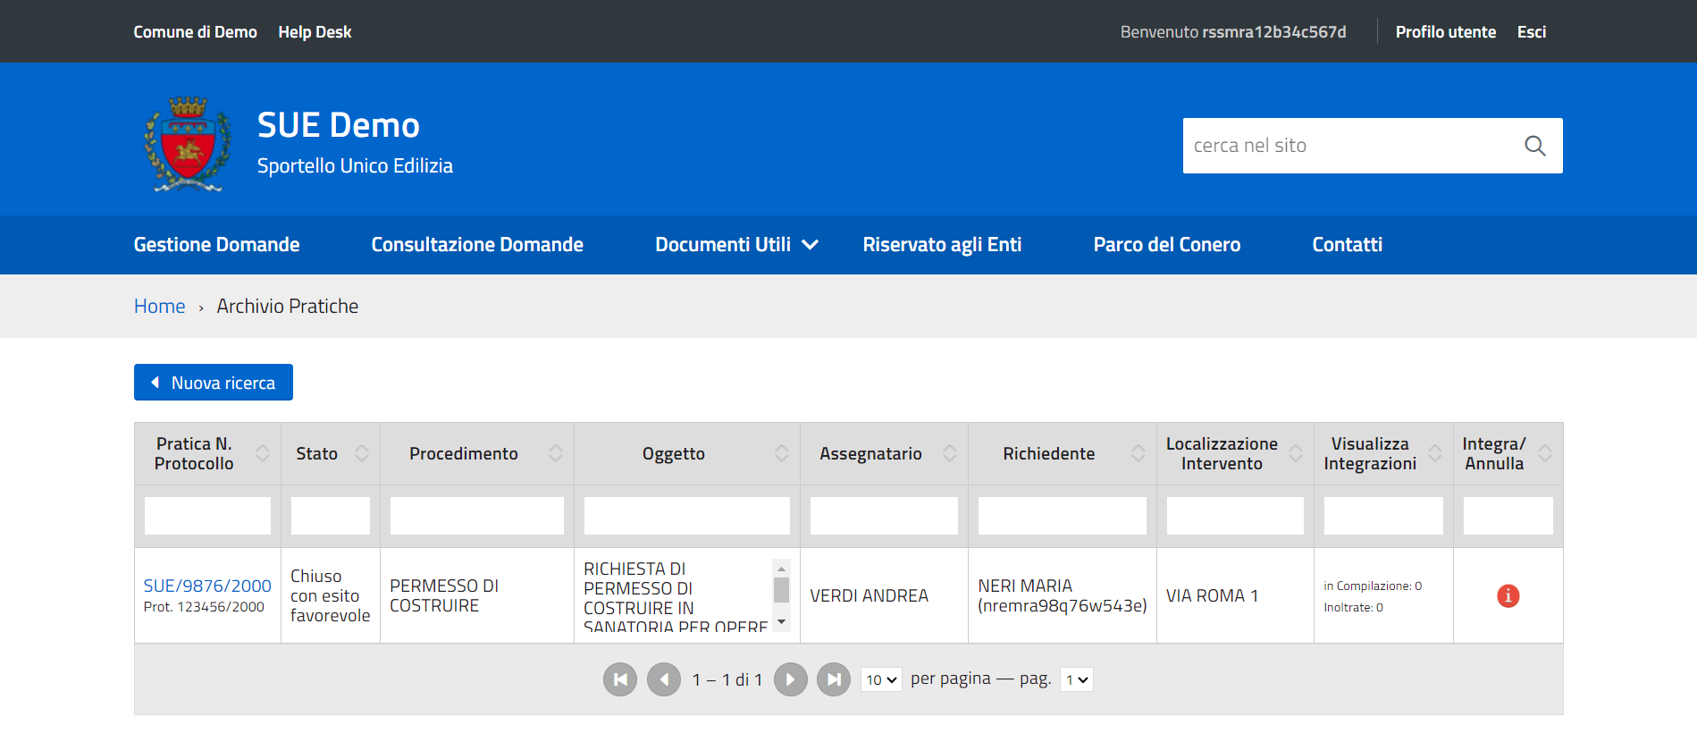Screen dimensions: 1697x742
Task: Open Consultazione Domande menu item
Action: click(x=477, y=245)
